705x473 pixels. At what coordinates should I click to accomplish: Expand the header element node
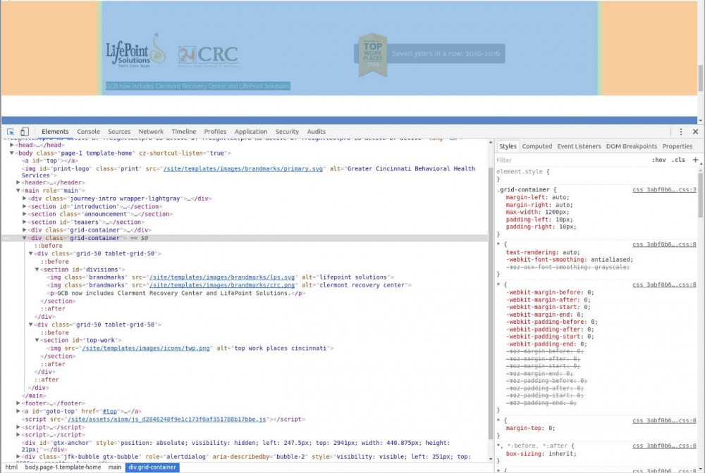coord(18,183)
